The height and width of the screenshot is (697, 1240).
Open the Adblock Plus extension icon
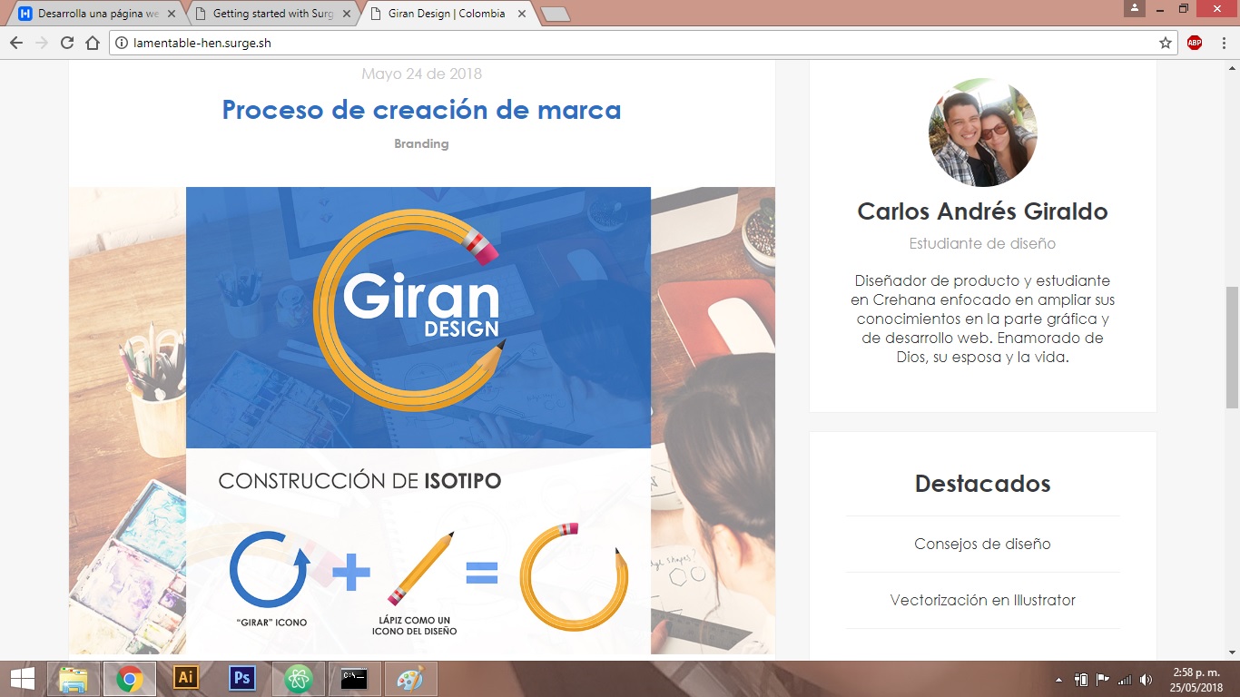pyautogui.click(x=1195, y=43)
